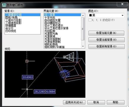Screen dimensions: 129x107
Task: Open help with the 帮助 button
Action: click(116, 102)
